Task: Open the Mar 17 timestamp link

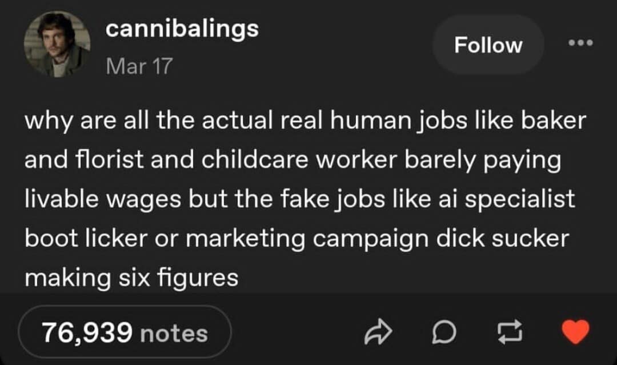Action: point(139,66)
